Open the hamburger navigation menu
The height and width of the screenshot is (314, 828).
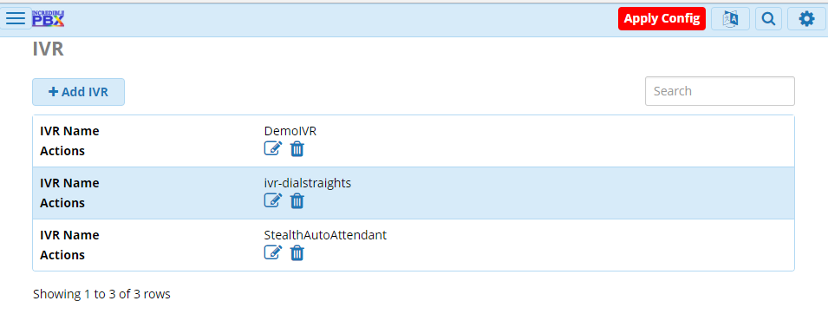coord(16,18)
